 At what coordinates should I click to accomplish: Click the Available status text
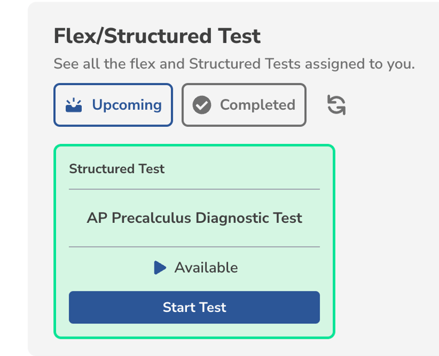(206, 267)
